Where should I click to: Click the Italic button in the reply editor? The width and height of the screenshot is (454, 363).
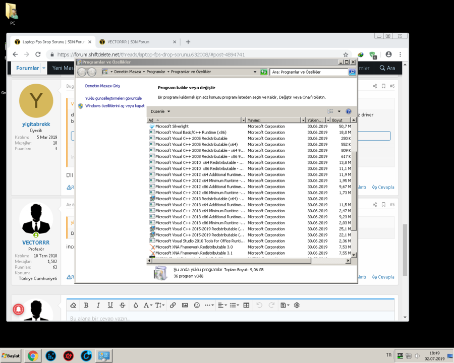coord(98,305)
